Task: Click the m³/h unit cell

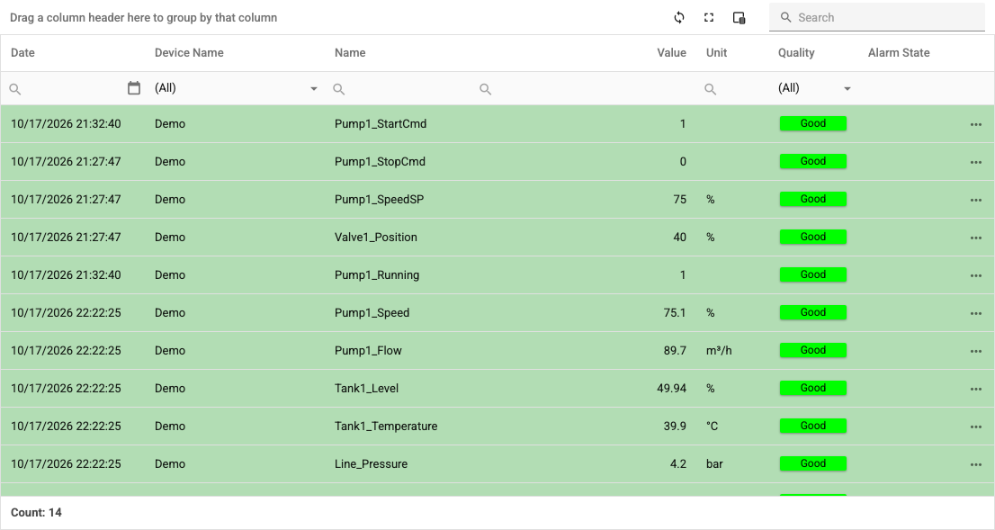Action: point(719,350)
